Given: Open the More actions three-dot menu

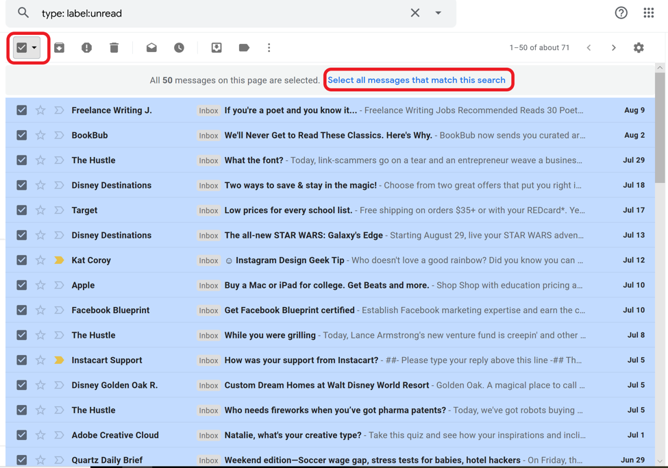Looking at the screenshot, I should tap(269, 48).
